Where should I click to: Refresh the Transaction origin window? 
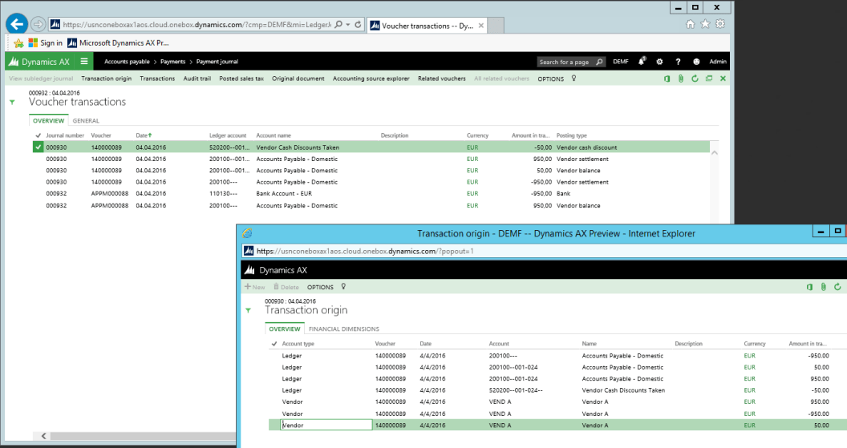[x=837, y=287]
